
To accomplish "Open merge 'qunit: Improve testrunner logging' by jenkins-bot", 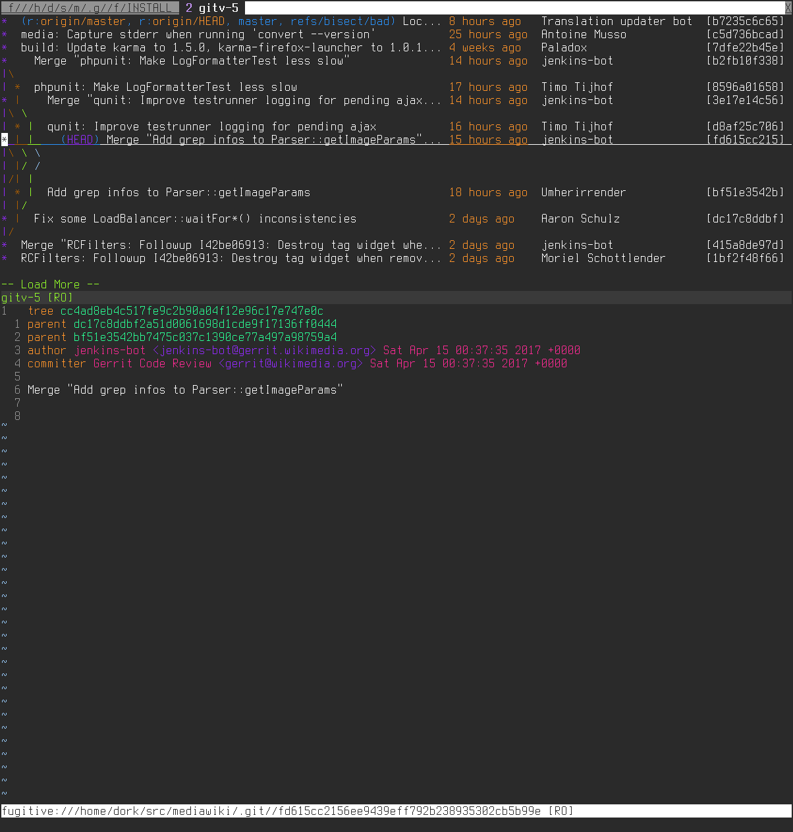I will pos(244,100).
